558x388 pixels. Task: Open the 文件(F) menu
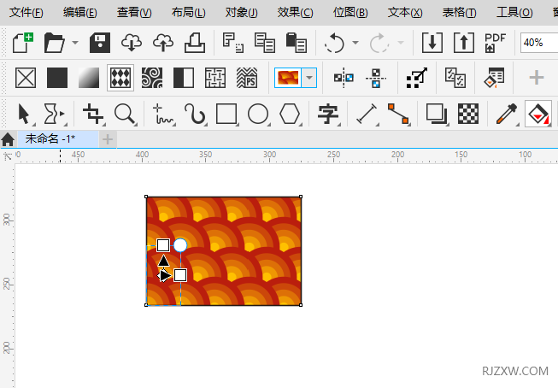(26, 13)
